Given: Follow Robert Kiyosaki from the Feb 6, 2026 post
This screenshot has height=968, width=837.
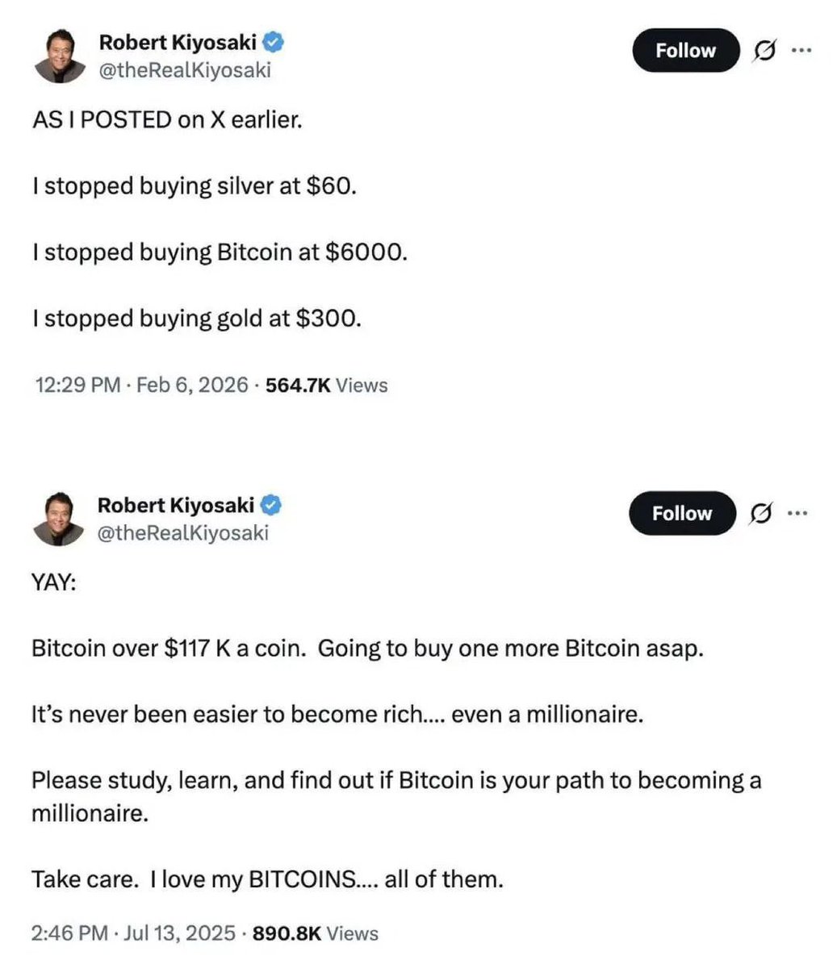Looking at the screenshot, I should click(685, 50).
